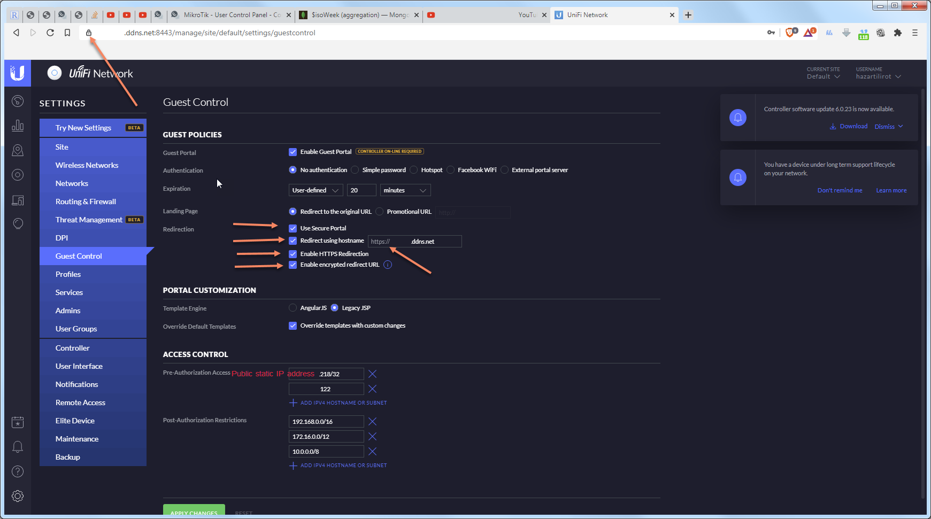
Task: Delete the 172.16.0.0/12 restriction
Action: click(373, 437)
